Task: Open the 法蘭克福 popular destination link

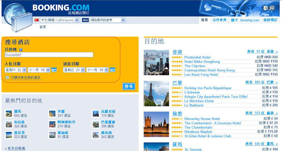Action: click(x=108, y=111)
